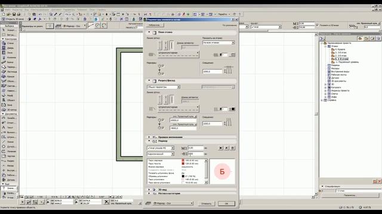Click the Избранное favorites button
Viewport: 382px width, 214px height.
point(155,25)
